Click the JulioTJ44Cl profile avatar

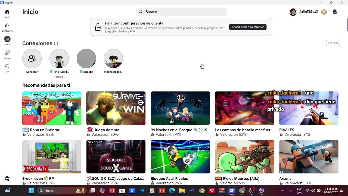point(293,12)
